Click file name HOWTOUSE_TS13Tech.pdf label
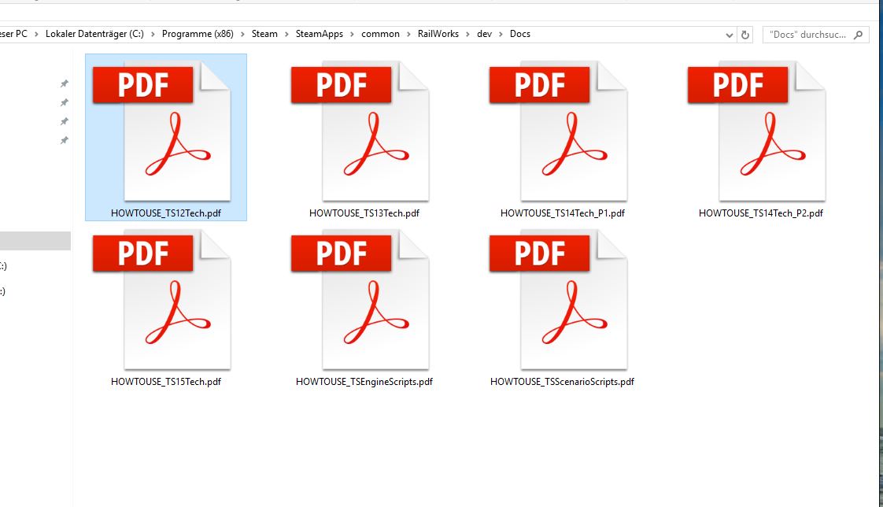The width and height of the screenshot is (883, 507). (364, 213)
